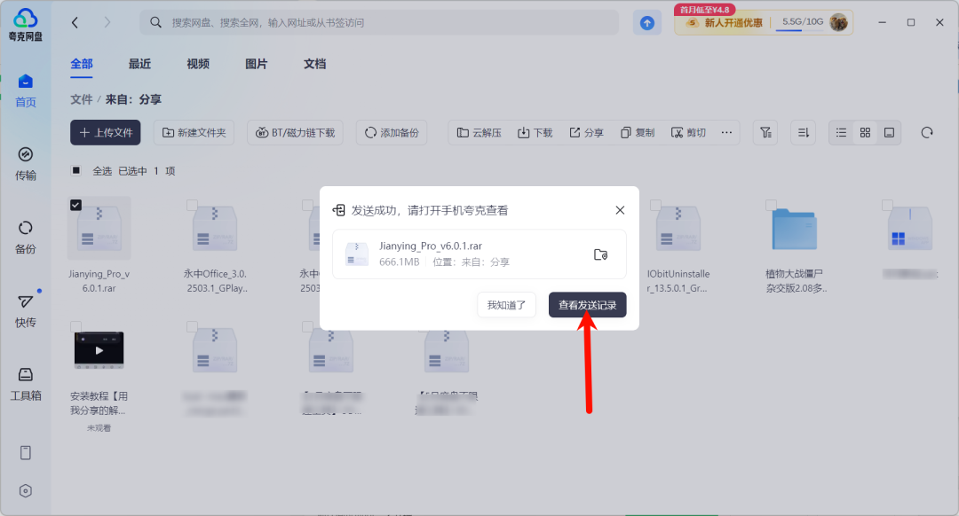Open the toolbar overflow more menu
This screenshot has width=959, height=516.
click(x=726, y=132)
